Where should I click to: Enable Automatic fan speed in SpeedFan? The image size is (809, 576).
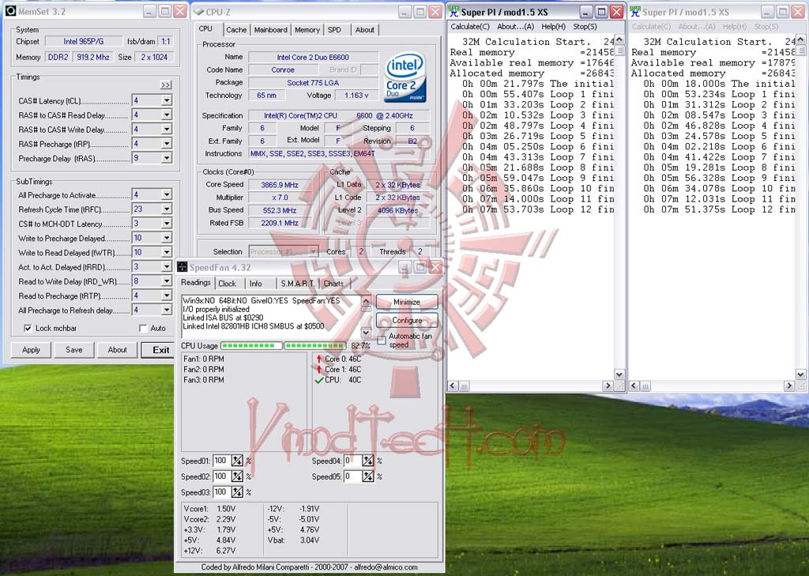point(382,340)
